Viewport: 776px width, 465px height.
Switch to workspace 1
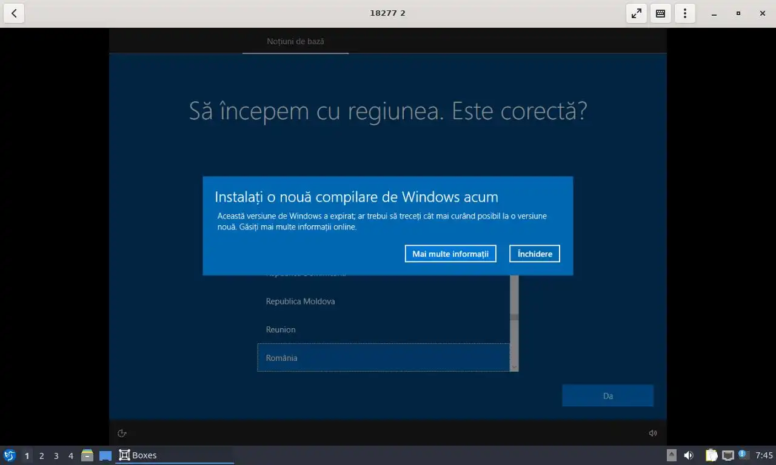pyautogui.click(x=27, y=455)
